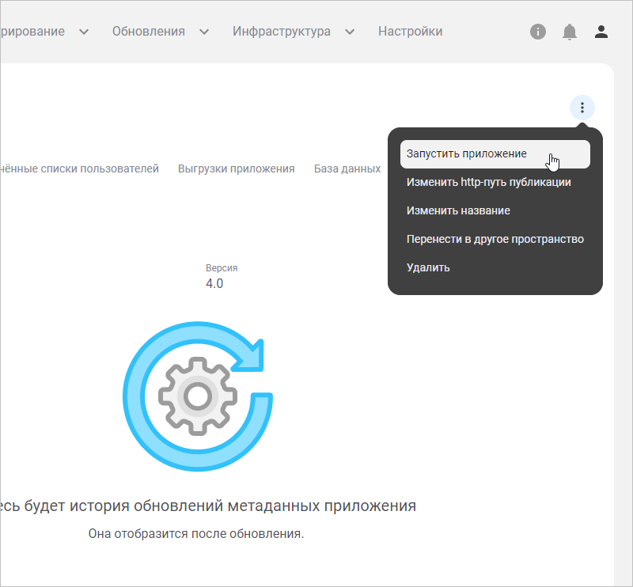Select Запустить приложение from the menu
Viewport: 633px width, 587px height.
click(x=467, y=154)
